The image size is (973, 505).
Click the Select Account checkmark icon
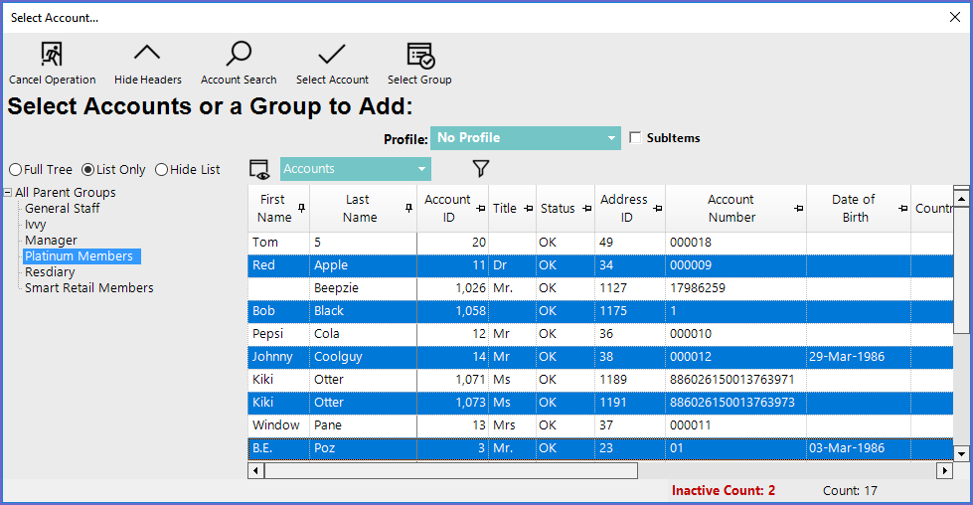pyautogui.click(x=332, y=55)
